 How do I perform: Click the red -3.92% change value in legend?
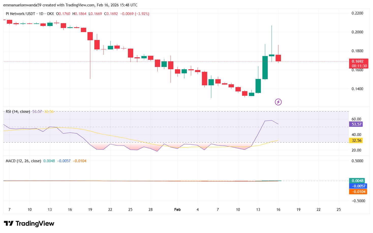[142, 14]
